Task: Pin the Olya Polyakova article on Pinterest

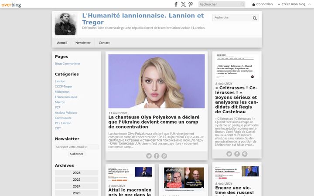Action: click(164, 155)
